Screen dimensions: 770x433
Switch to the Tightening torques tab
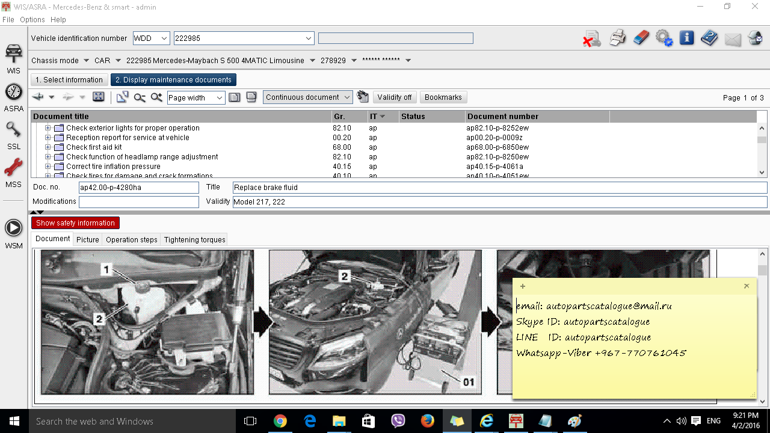pos(195,239)
